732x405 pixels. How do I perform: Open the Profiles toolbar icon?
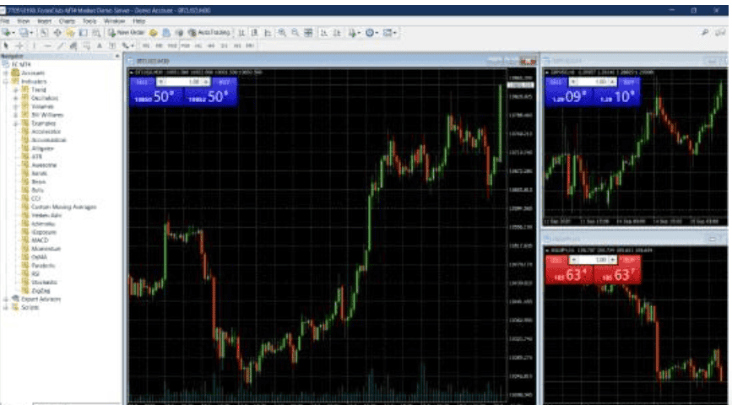coord(24,33)
